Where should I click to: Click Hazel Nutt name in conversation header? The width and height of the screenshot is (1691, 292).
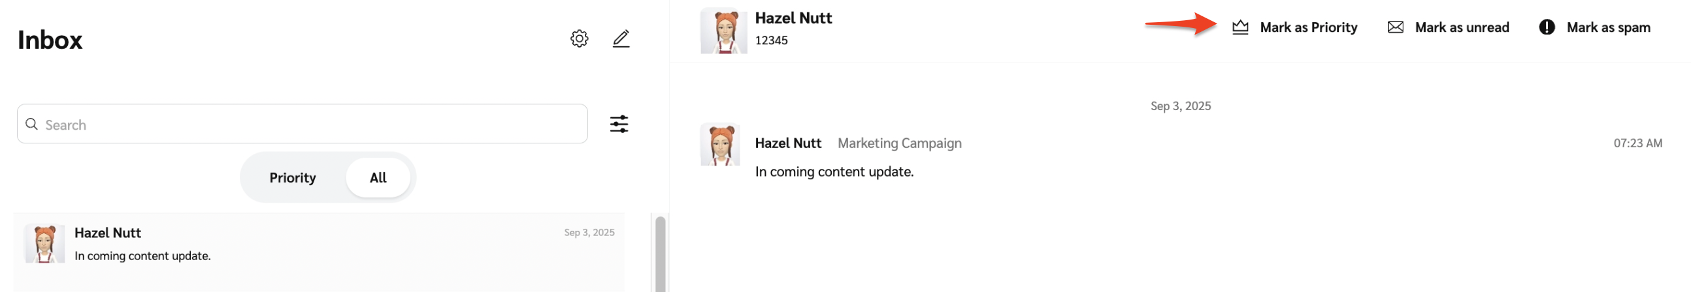pyautogui.click(x=793, y=18)
